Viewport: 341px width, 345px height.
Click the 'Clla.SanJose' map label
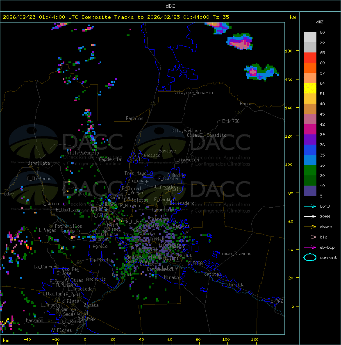pyautogui.click(x=186, y=131)
